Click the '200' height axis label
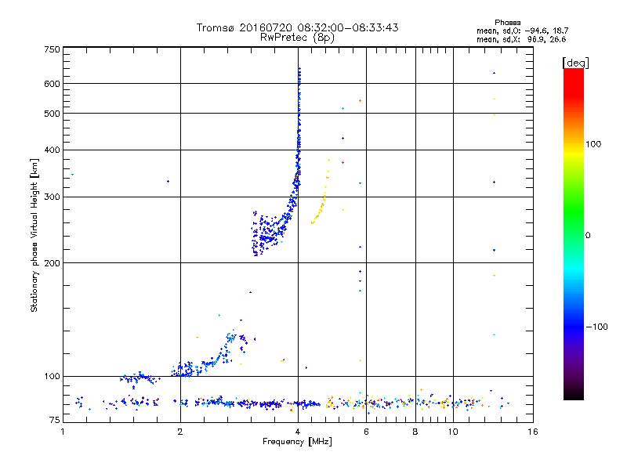 pos(52,263)
